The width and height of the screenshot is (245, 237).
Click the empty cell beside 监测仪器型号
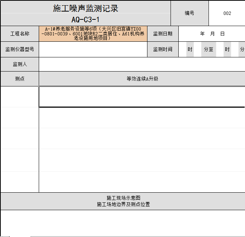point(93,49)
